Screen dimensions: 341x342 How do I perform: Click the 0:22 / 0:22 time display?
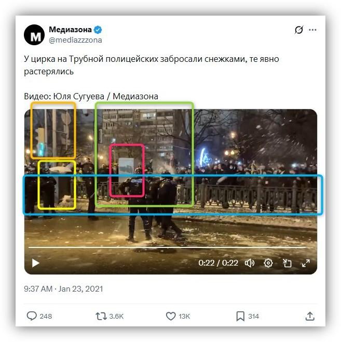(x=218, y=263)
